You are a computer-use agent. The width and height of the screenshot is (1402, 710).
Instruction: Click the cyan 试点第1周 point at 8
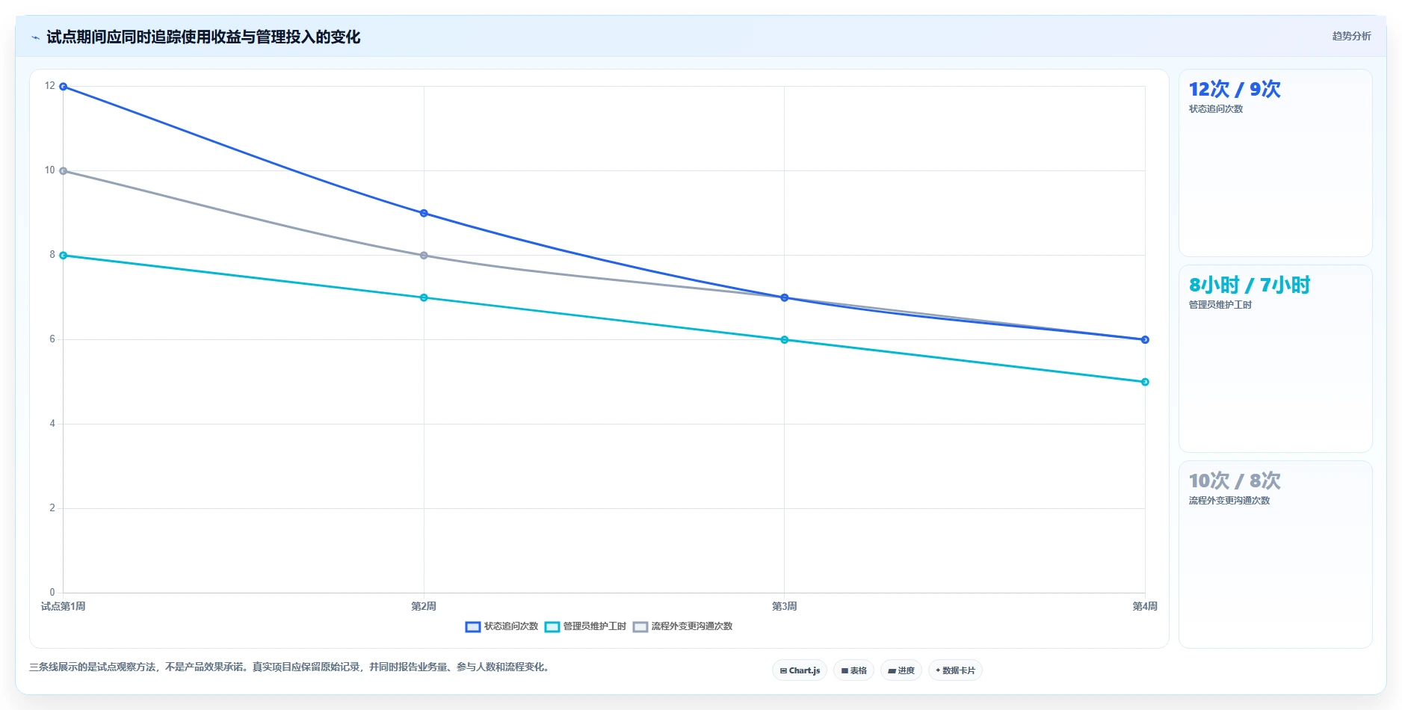64,256
